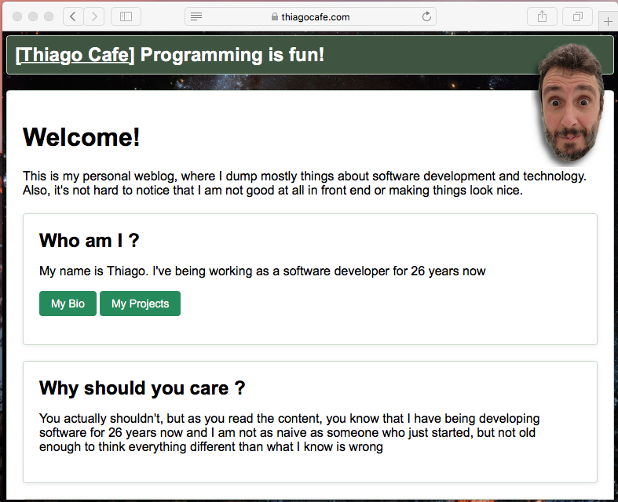This screenshot has height=502, width=618.
Task: Minimize the Safari window
Action: [x=33, y=16]
